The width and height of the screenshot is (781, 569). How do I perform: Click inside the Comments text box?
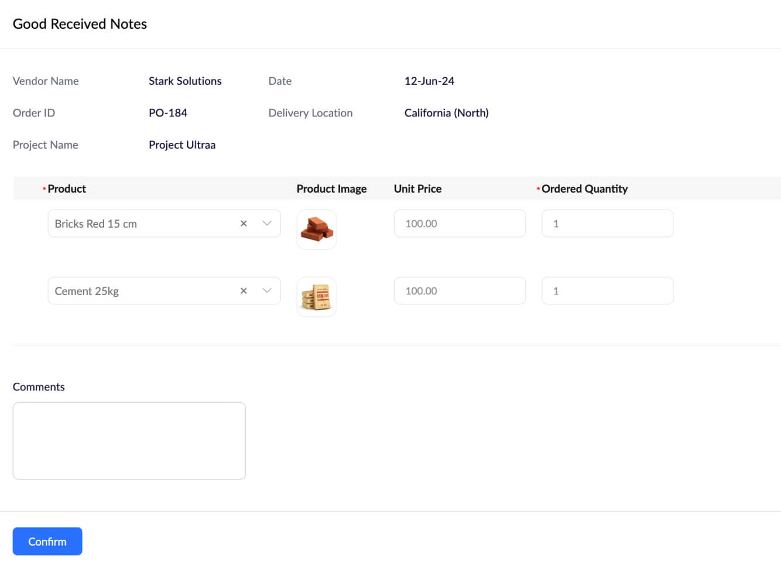[129, 441]
